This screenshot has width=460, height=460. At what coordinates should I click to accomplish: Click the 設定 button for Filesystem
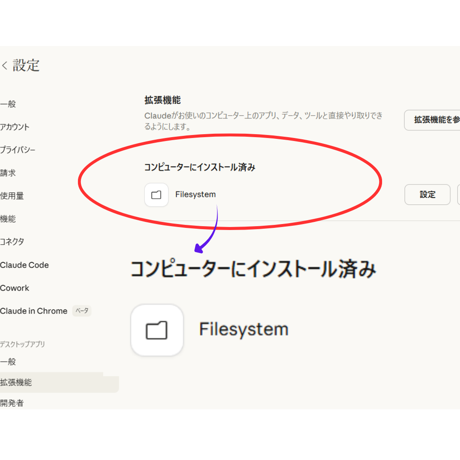point(427,195)
